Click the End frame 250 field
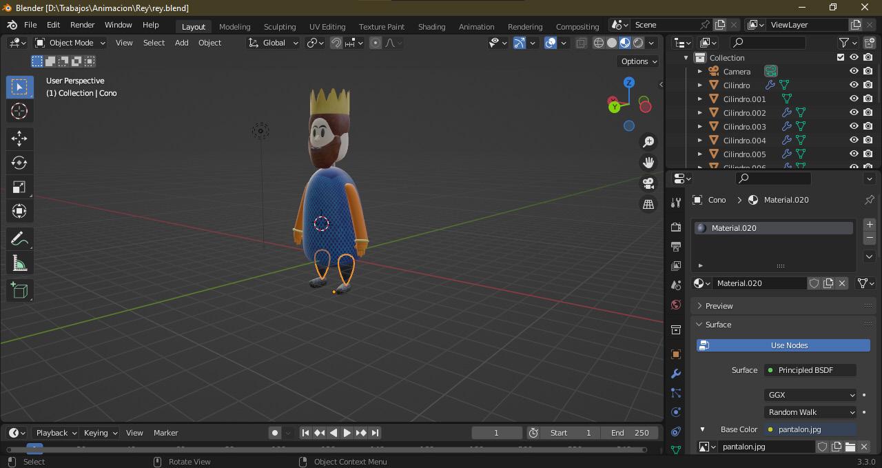The width and height of the screenshot is (882, 468). 630,433
